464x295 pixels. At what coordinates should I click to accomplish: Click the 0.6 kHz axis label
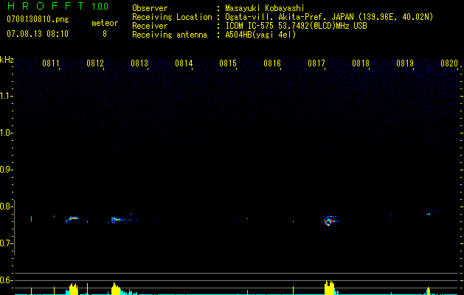click(6, 280)
